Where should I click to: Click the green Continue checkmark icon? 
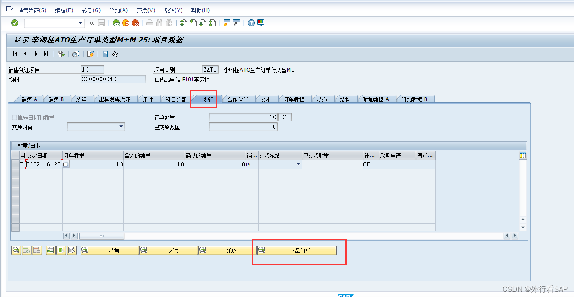click(x=14, y=22)
